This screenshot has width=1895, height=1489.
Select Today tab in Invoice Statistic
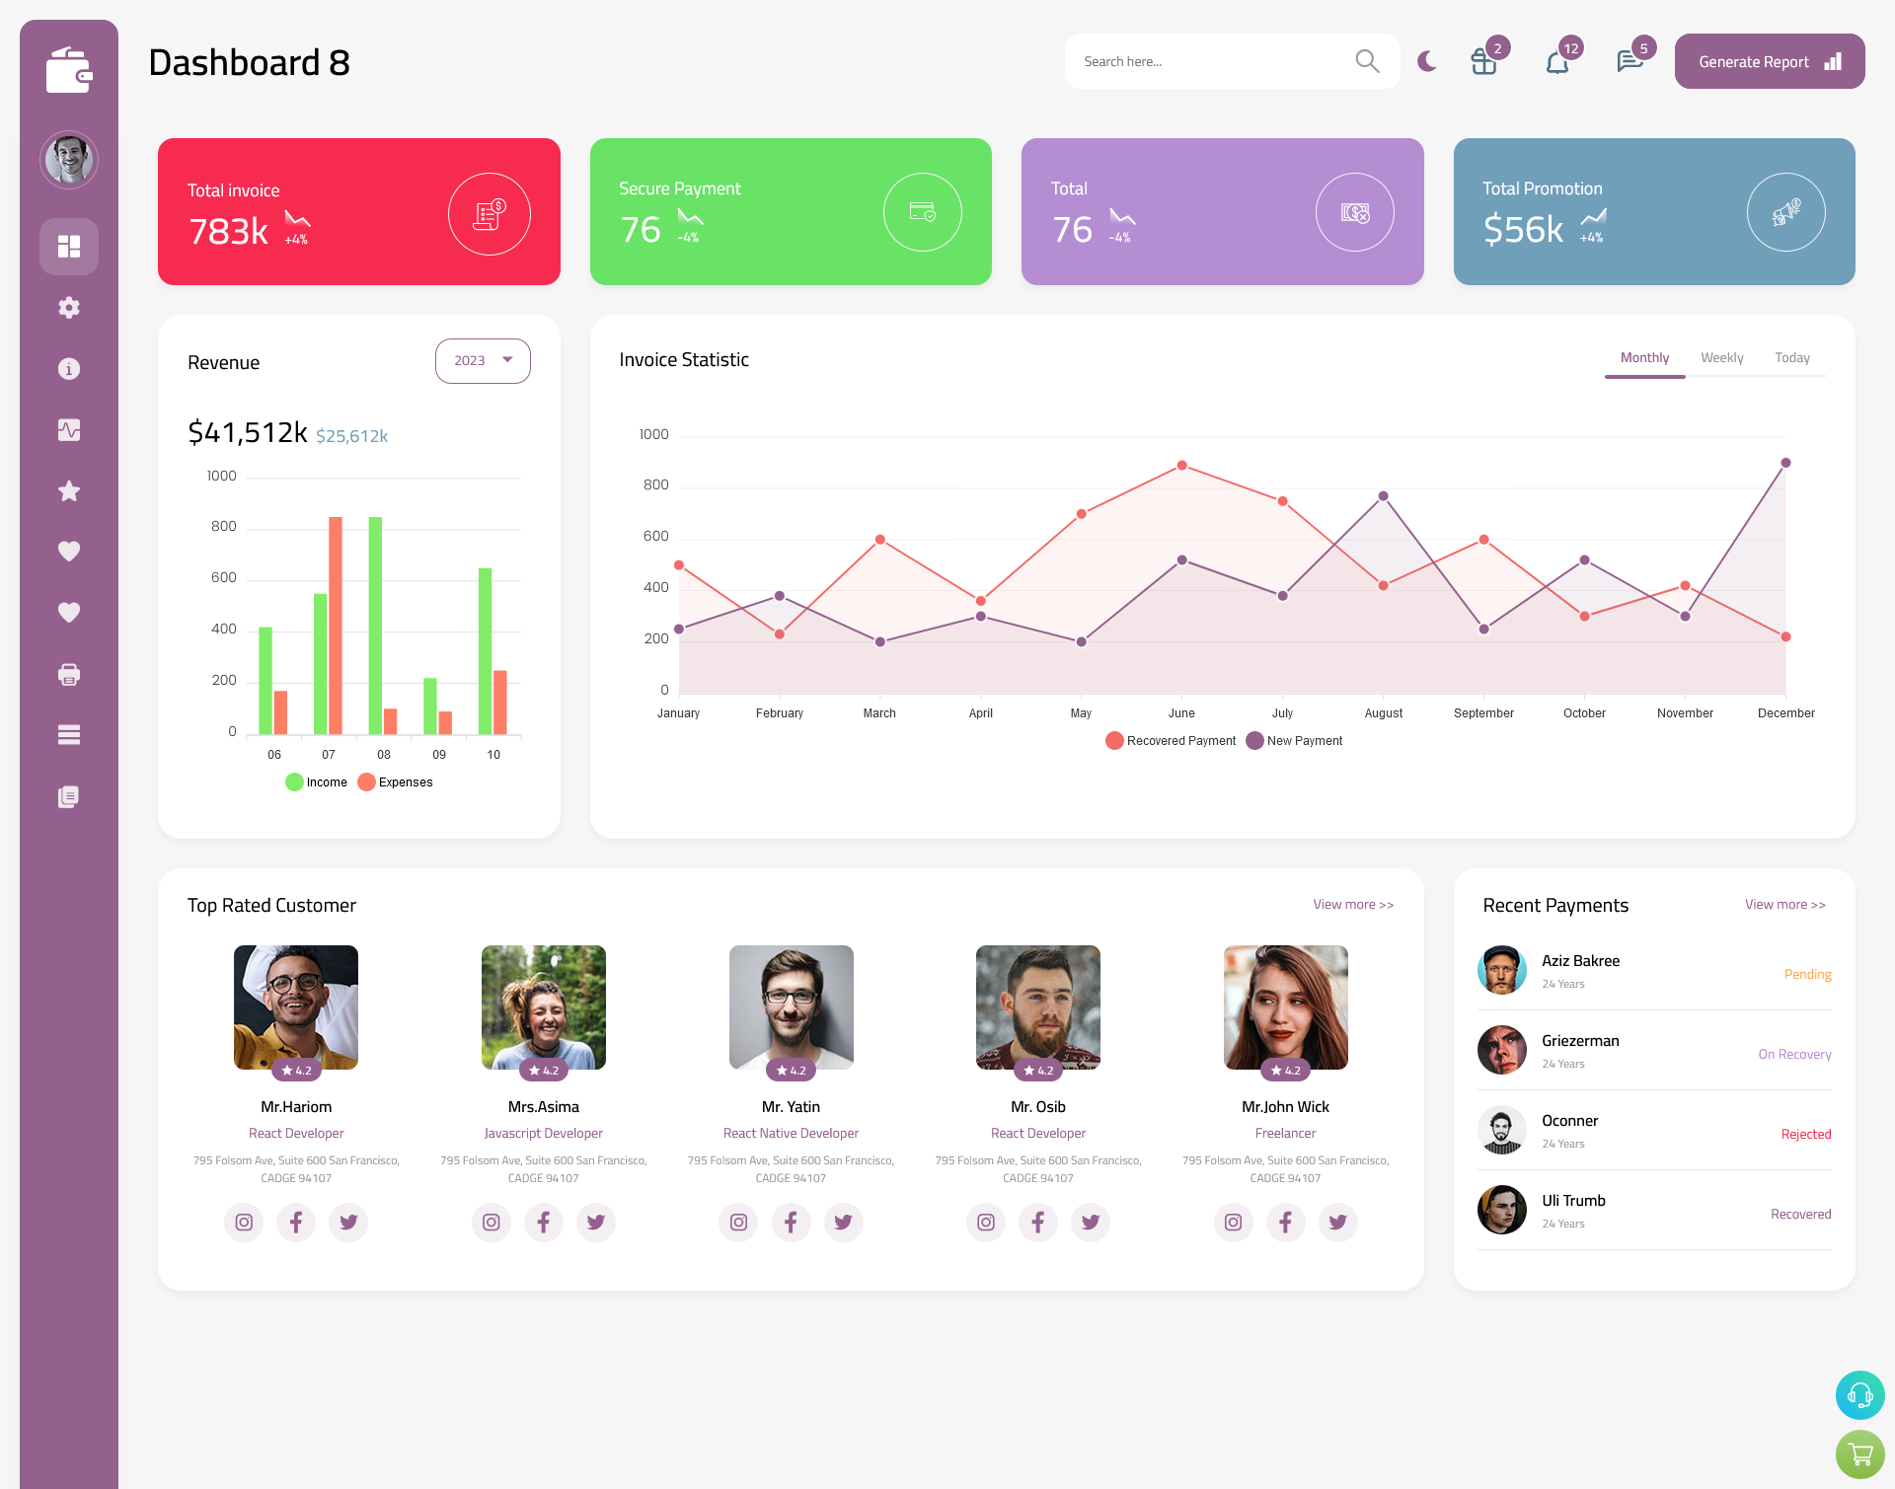point(1792,357)
